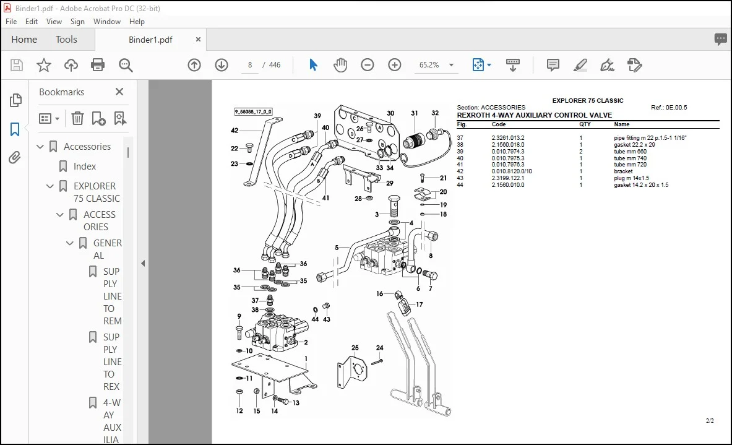Close the Bookmarks panel
This screenshot has height=445, width=732.
pos(119,92)
